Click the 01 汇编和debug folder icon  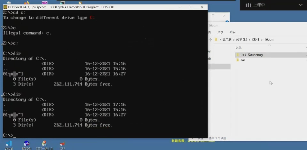(238, 55)
